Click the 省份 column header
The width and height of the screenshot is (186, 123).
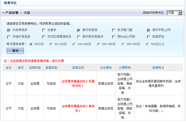[x=9, y=68]
